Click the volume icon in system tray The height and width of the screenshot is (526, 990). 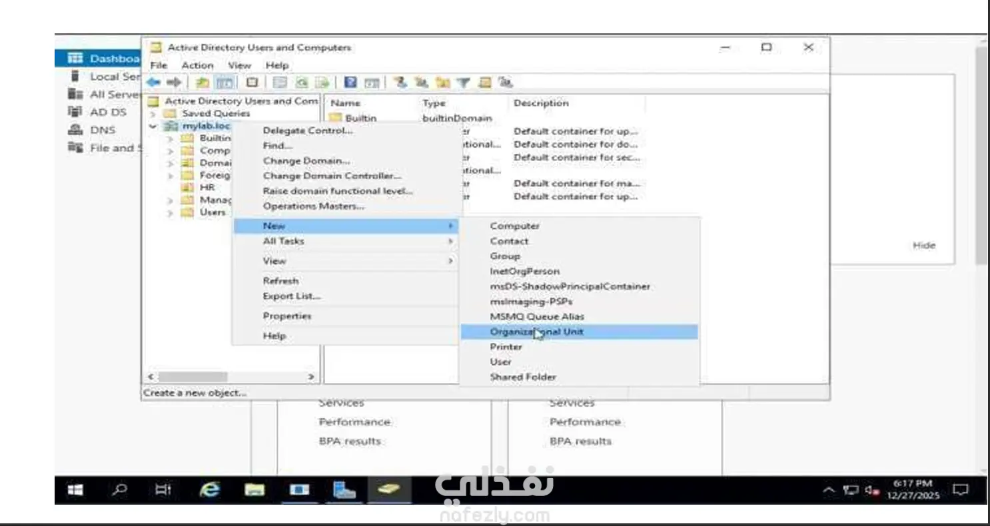point(872,491)
